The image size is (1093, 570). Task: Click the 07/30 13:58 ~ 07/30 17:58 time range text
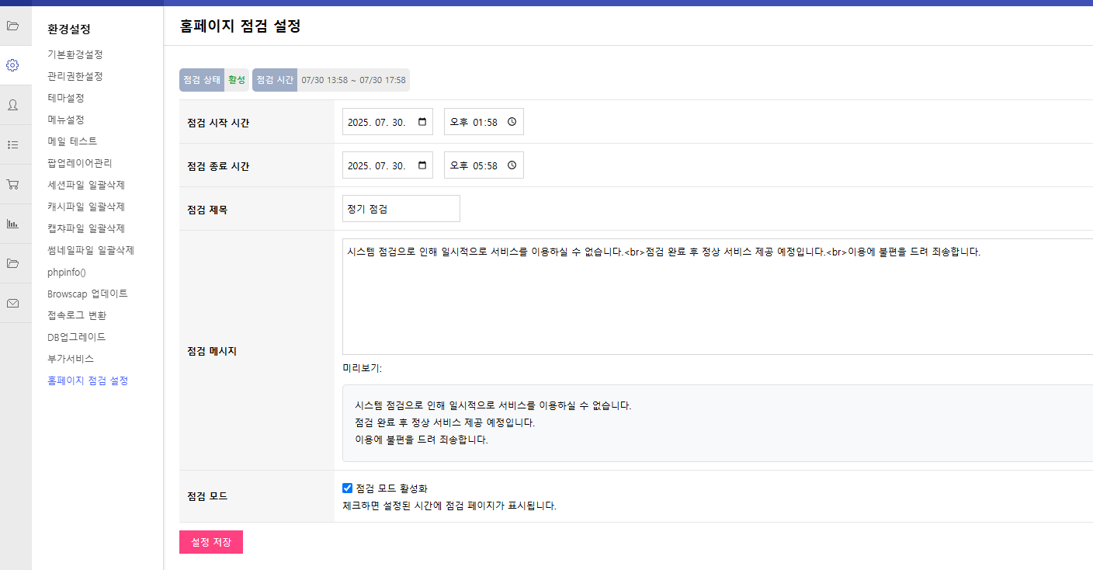[353, 80]
